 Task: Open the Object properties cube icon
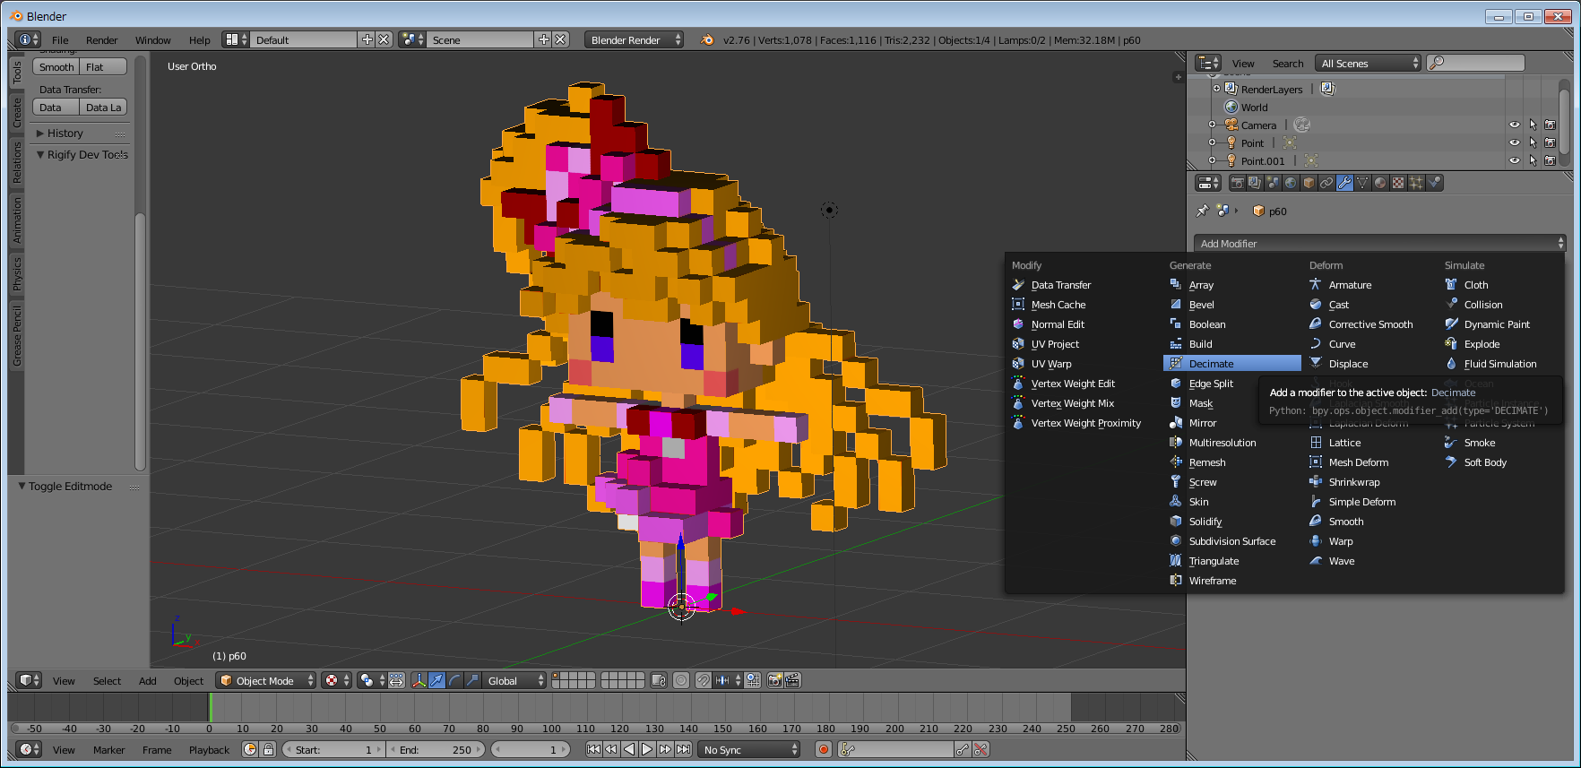tap(1309, 183)
